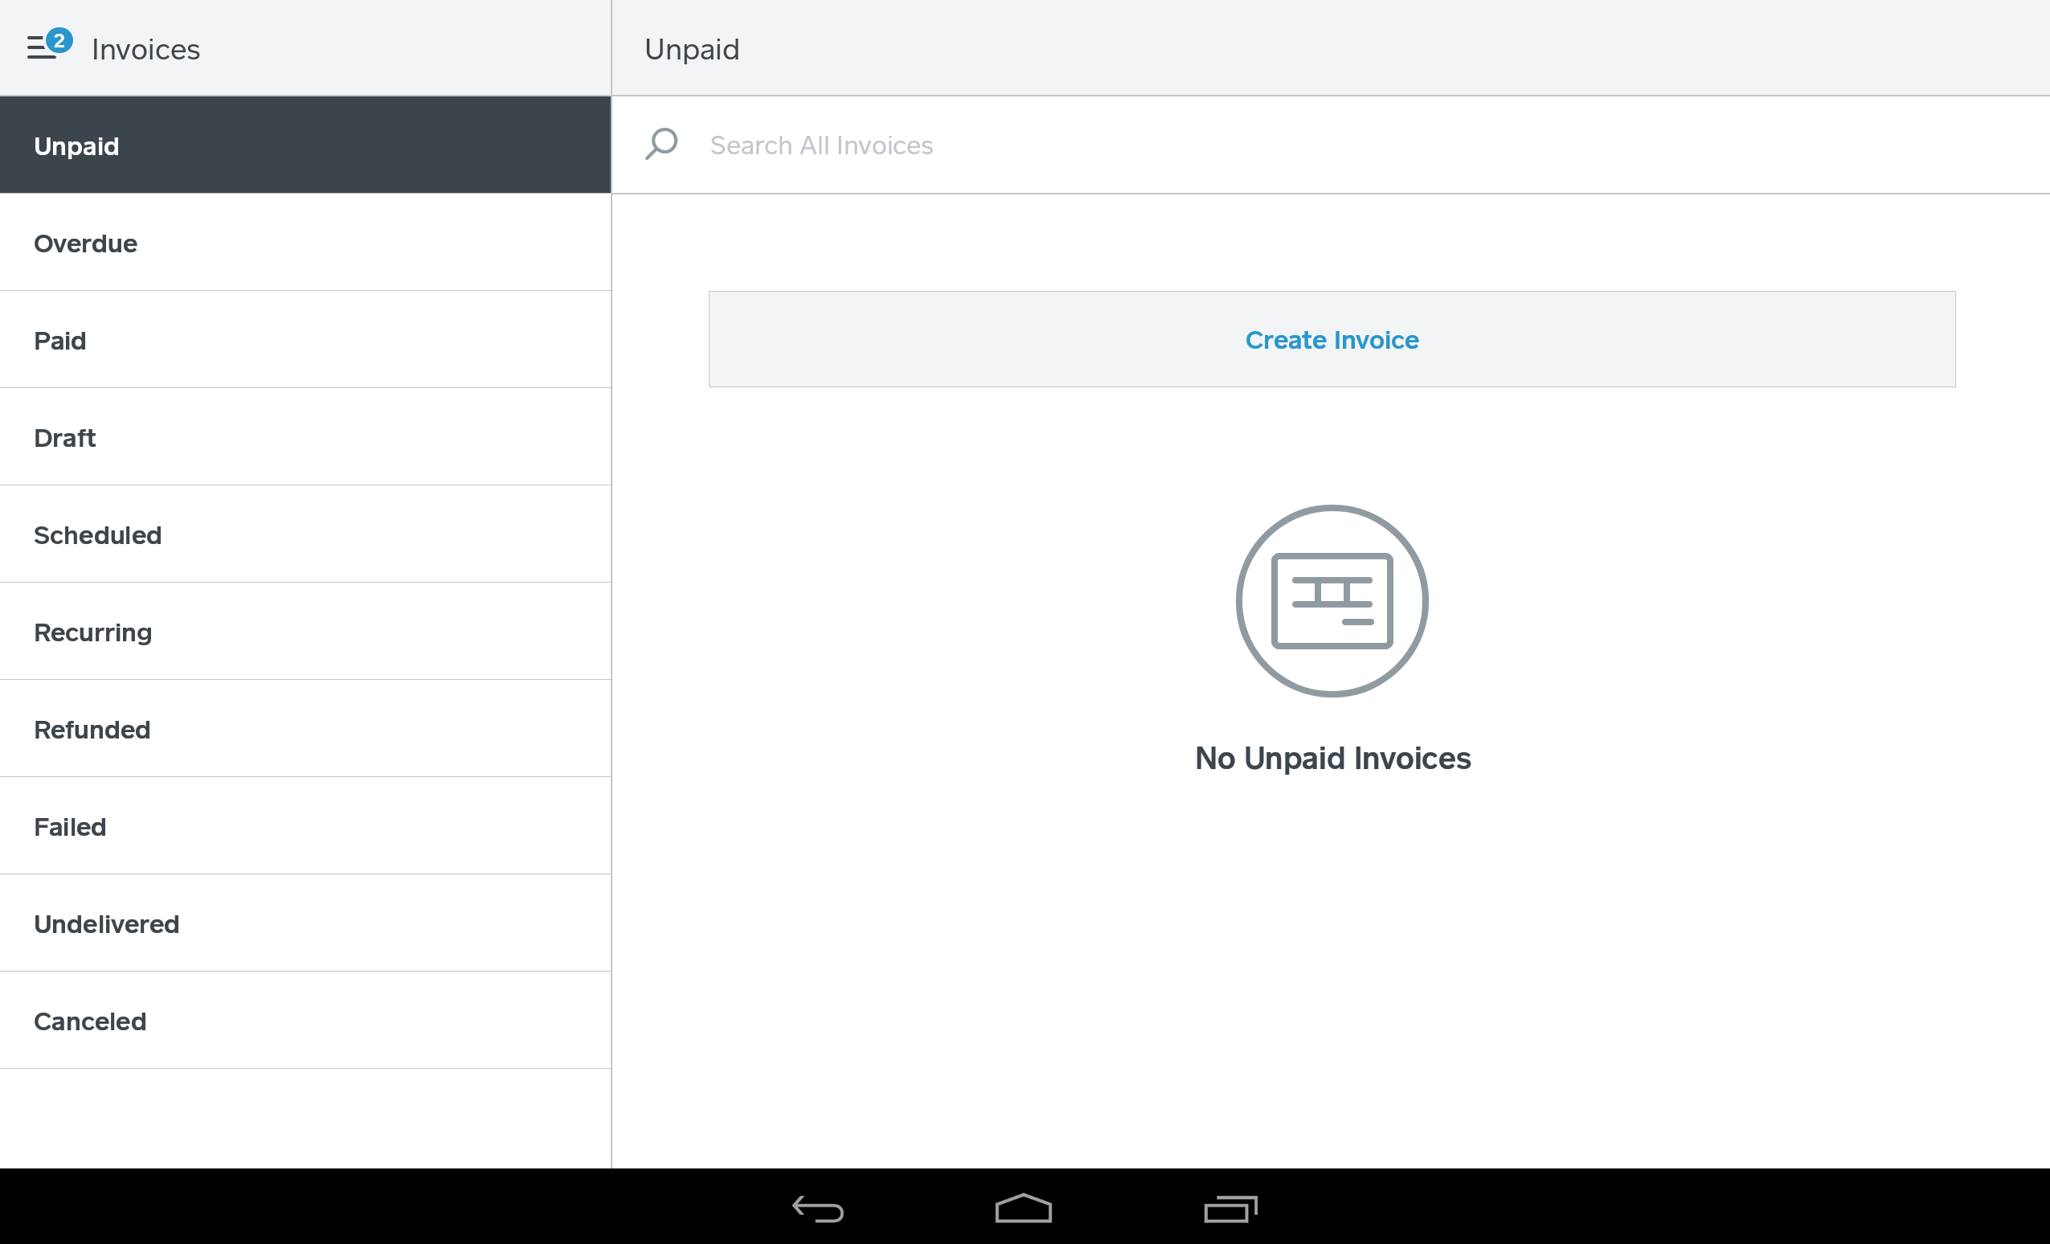This screenshot has height=1244, width=2050.
Task: Click the search magnifier icon
Action: click(661, 144)
